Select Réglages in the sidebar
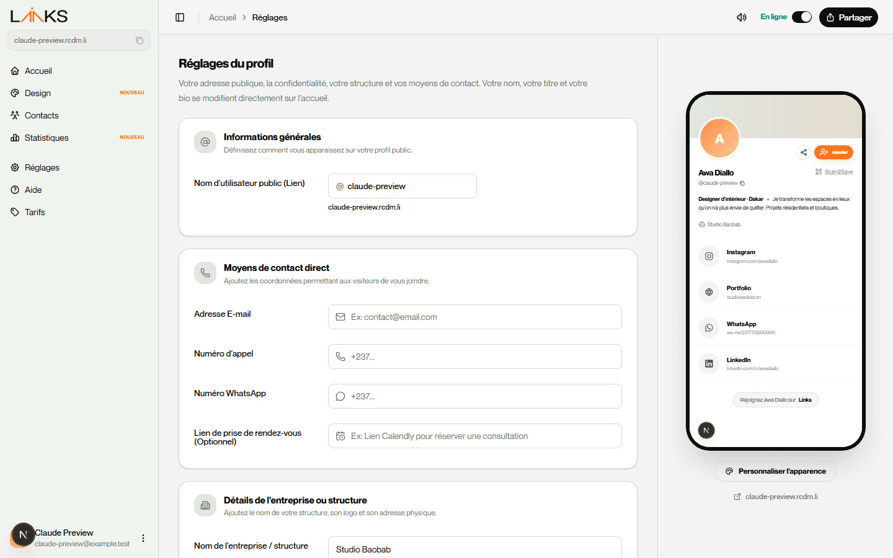The height and width of the screenshot is (558, 893). coord(79,167)
